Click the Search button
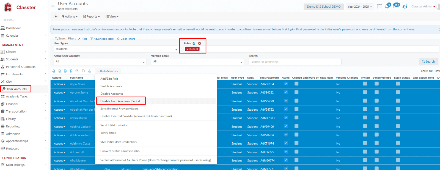Viewport: 440px width, 170px height. tap(428, 62)
